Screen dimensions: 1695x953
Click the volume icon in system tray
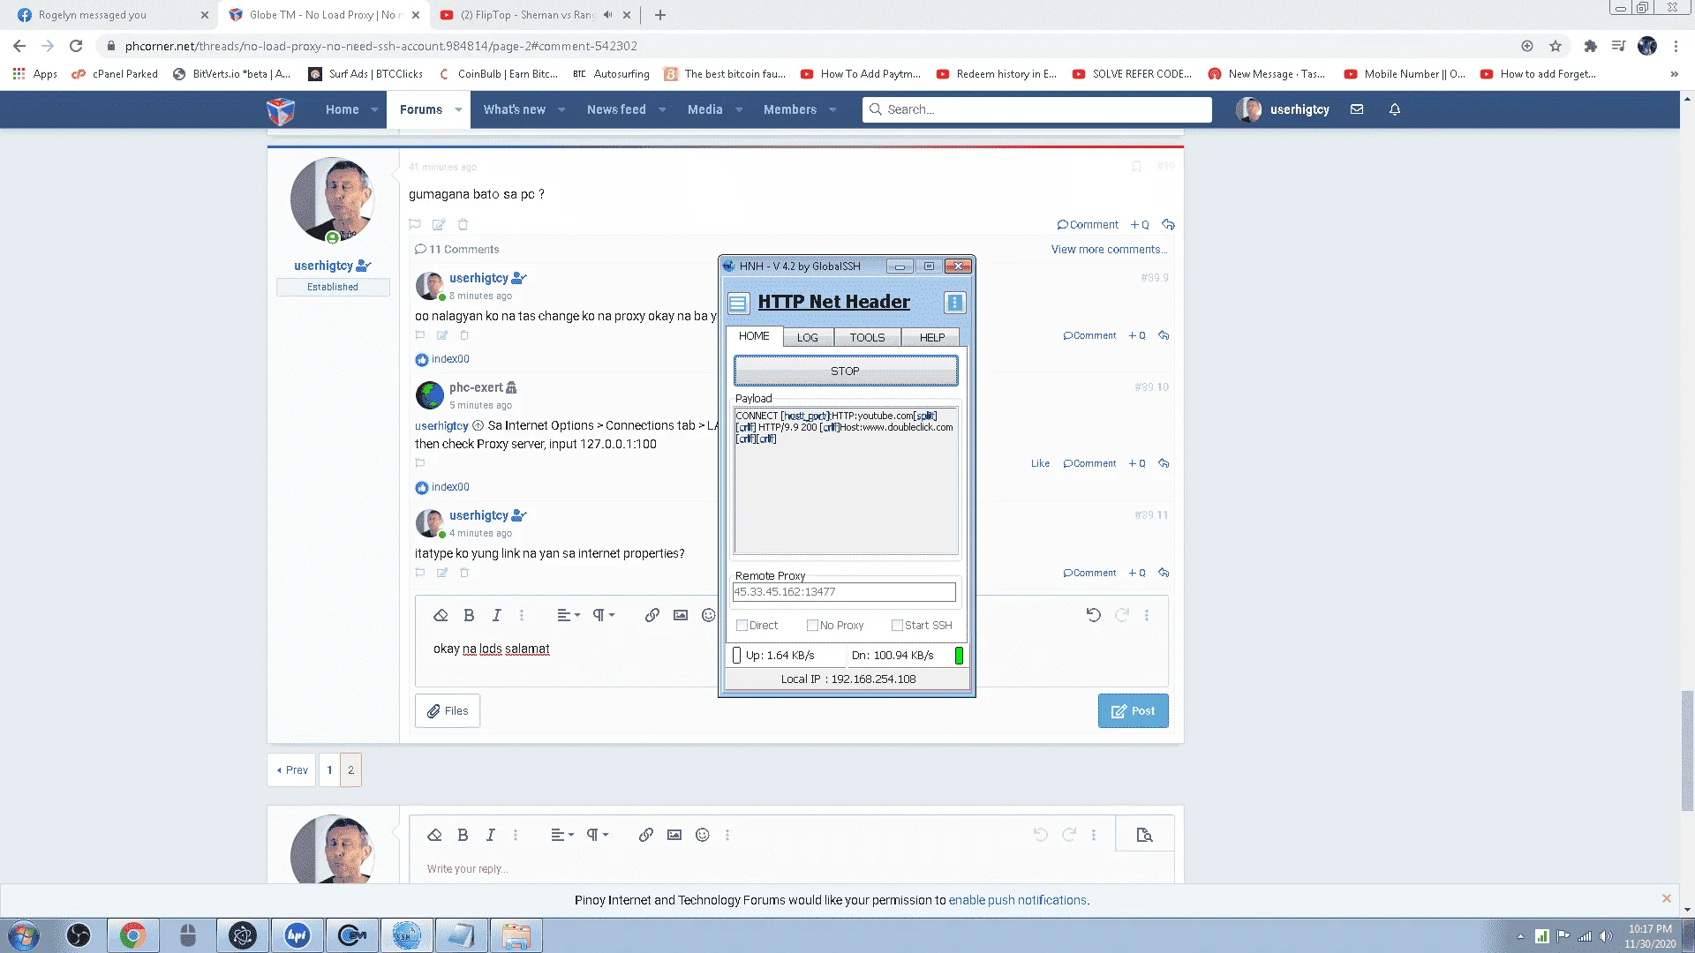1606,936
